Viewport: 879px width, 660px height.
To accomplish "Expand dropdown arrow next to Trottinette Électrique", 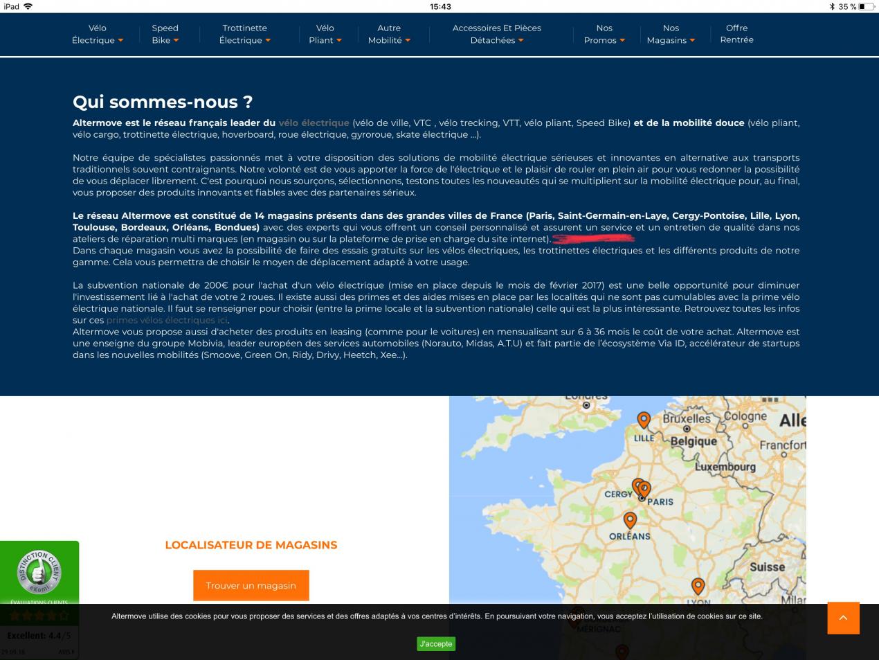I will click(268, 40).
